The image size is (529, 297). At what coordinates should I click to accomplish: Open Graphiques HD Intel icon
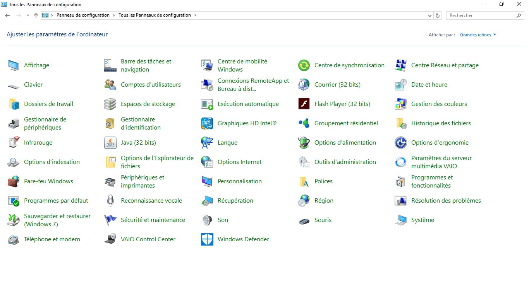pos(207,123)
